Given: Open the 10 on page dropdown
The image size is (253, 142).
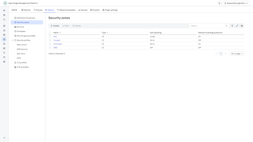Looking at the screenshot, I should tap(237, 54).
